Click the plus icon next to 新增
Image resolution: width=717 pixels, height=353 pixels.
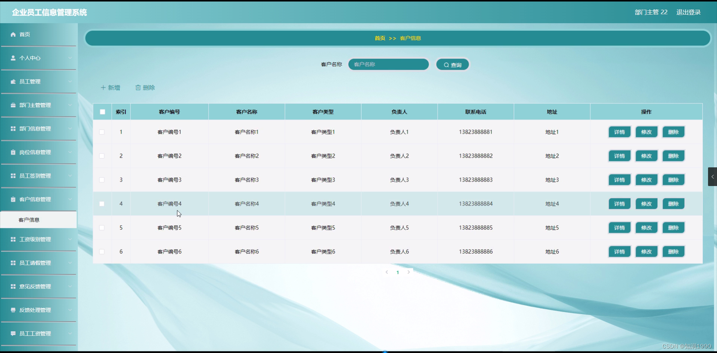click(103, 87)
